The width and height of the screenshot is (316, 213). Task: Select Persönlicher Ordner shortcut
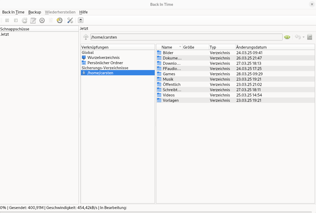click(x=105, y=63)
